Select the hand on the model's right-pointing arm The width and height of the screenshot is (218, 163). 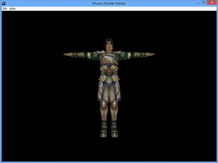150,54
